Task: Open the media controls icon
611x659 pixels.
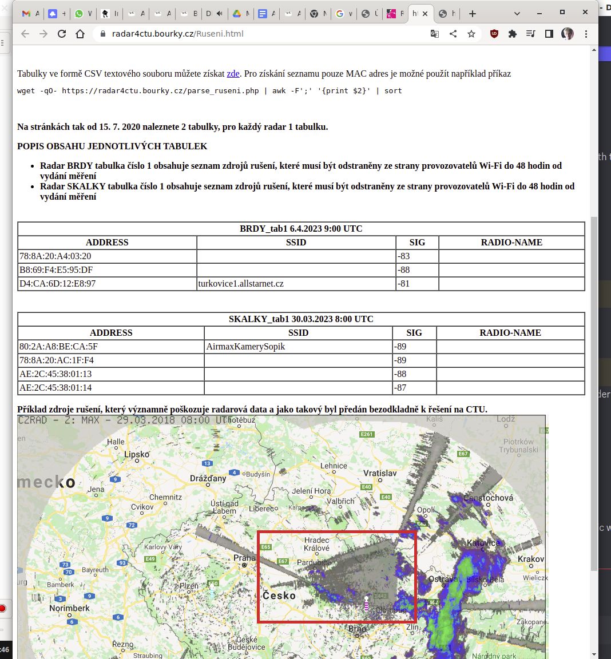Action: tap(531, 34)
